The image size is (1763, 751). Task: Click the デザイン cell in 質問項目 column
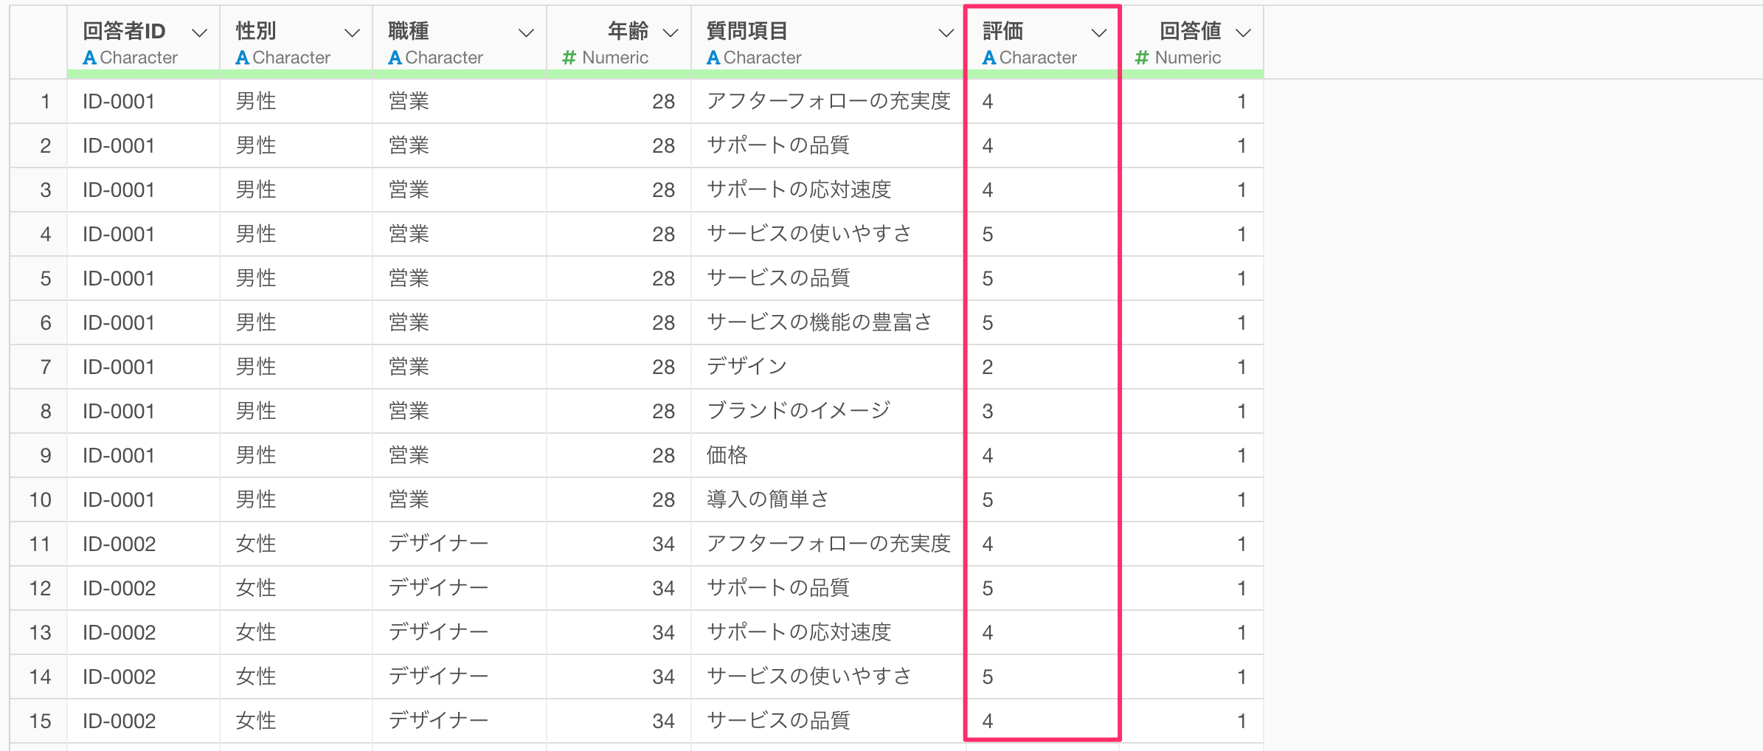[x=747, y=367]
